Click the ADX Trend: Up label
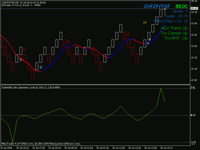The width and height of the screenshot is (200, 150). click(174, 28)
